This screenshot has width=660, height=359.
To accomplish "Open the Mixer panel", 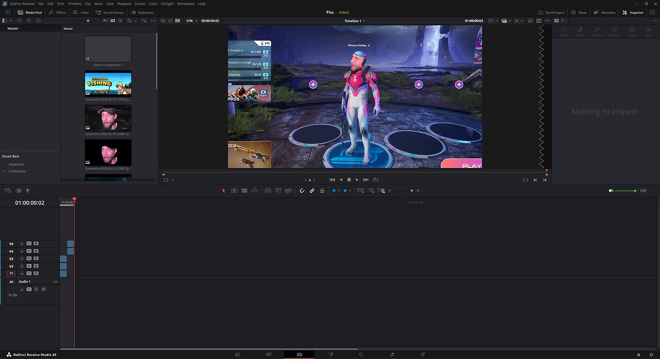I will coord(579,12).
